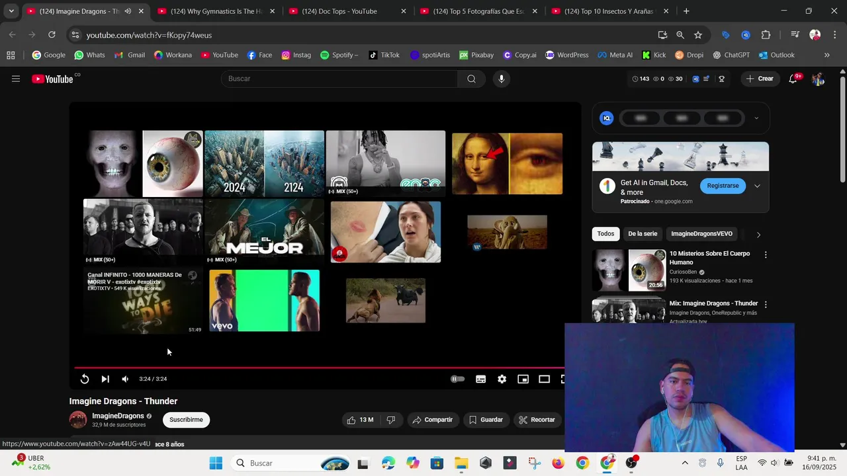Image resolution: width=847 pixels, height=476 pixels.
Task: Open the Chrome extensions puzzle icon
Action: coord(766,35)
